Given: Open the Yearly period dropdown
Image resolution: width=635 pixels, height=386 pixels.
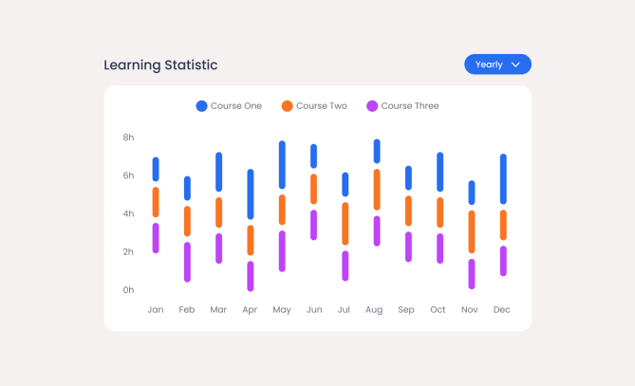Looking at the screenshot, I should (x=497, y=64).
